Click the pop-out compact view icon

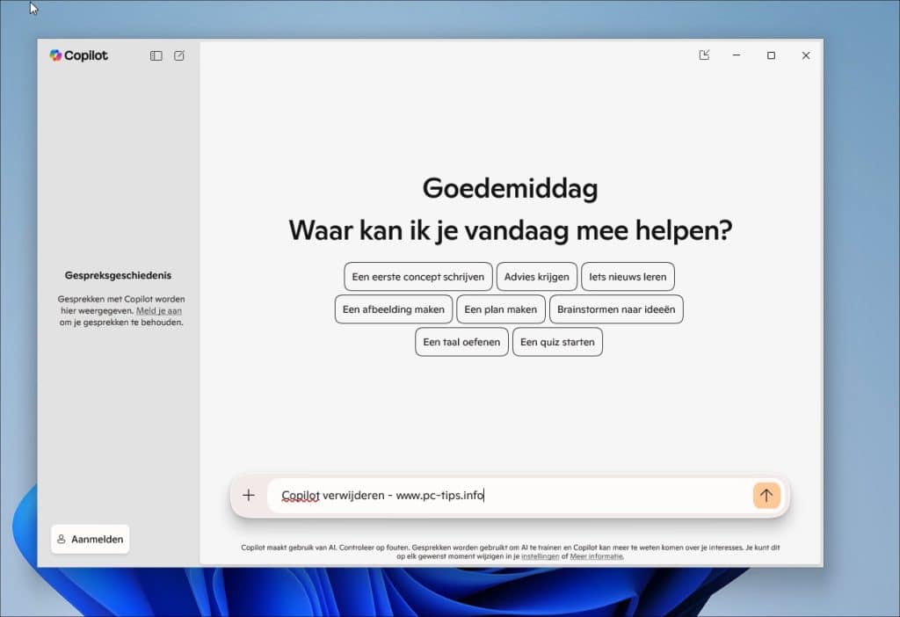(x=704, y=55)
